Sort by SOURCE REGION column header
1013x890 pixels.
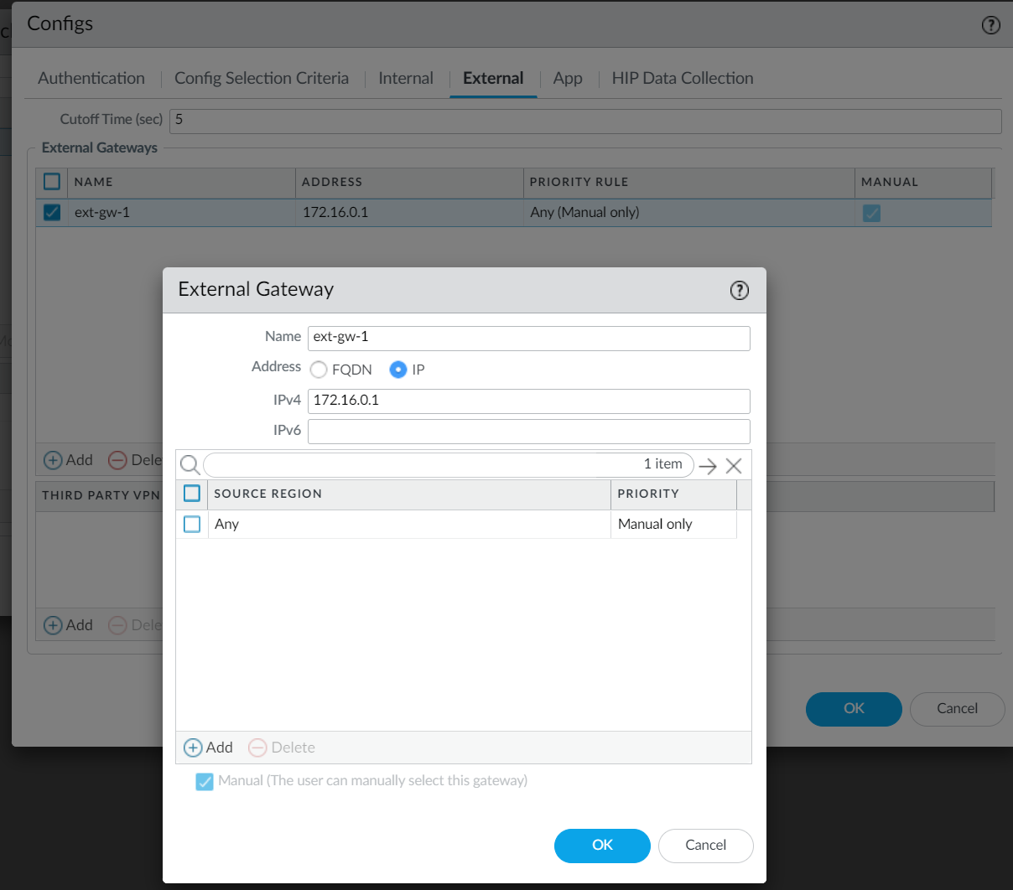pos(409,494)
